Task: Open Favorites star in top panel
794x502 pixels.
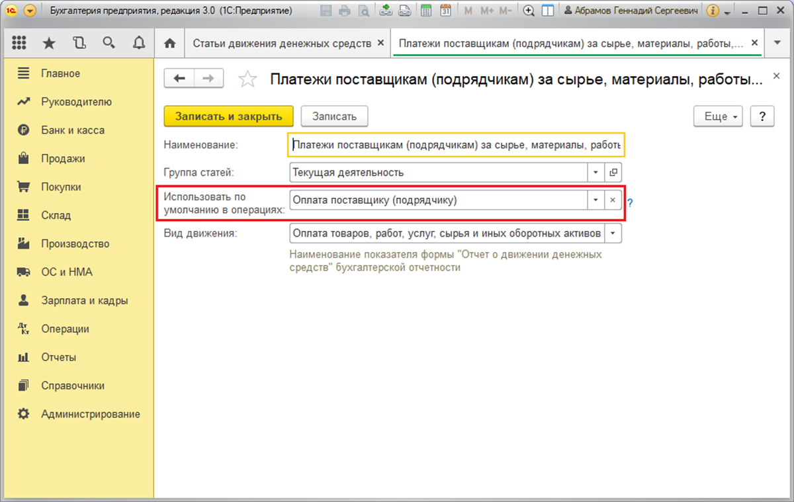Action: pyautogui.click(x=49, y=44)
